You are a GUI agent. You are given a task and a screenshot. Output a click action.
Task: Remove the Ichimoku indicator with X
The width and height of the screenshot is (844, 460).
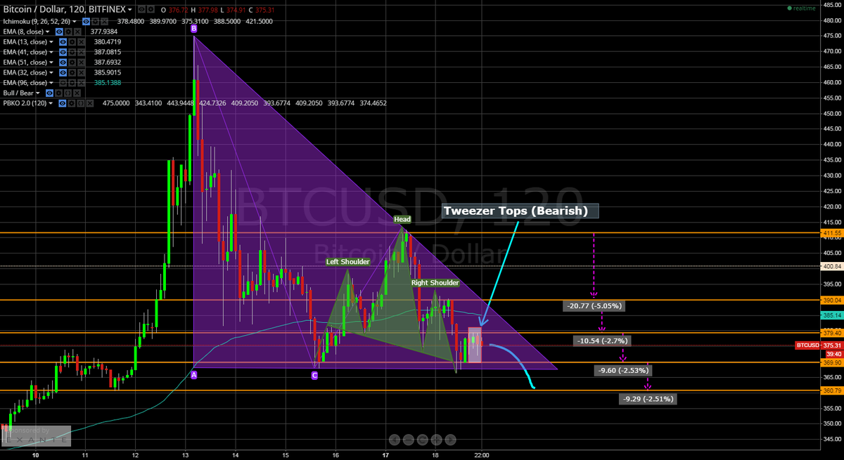104,22
